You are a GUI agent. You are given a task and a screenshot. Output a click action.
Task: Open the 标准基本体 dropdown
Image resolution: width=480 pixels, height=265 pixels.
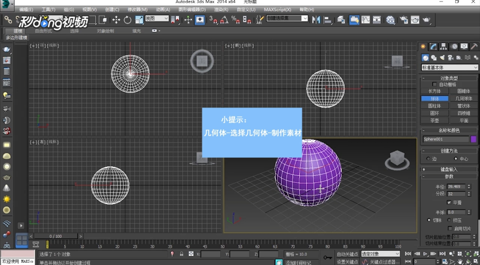[450, 67]
